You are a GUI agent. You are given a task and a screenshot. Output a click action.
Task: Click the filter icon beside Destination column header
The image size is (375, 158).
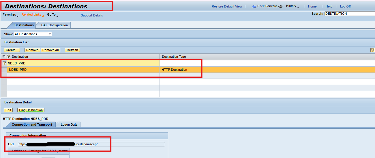9,57
